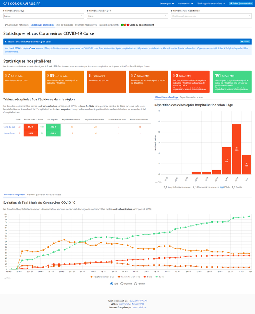This screenshot has height=314, width=255.
Task: Open the country dropdown showing France
Action: [x=43, y=16]
